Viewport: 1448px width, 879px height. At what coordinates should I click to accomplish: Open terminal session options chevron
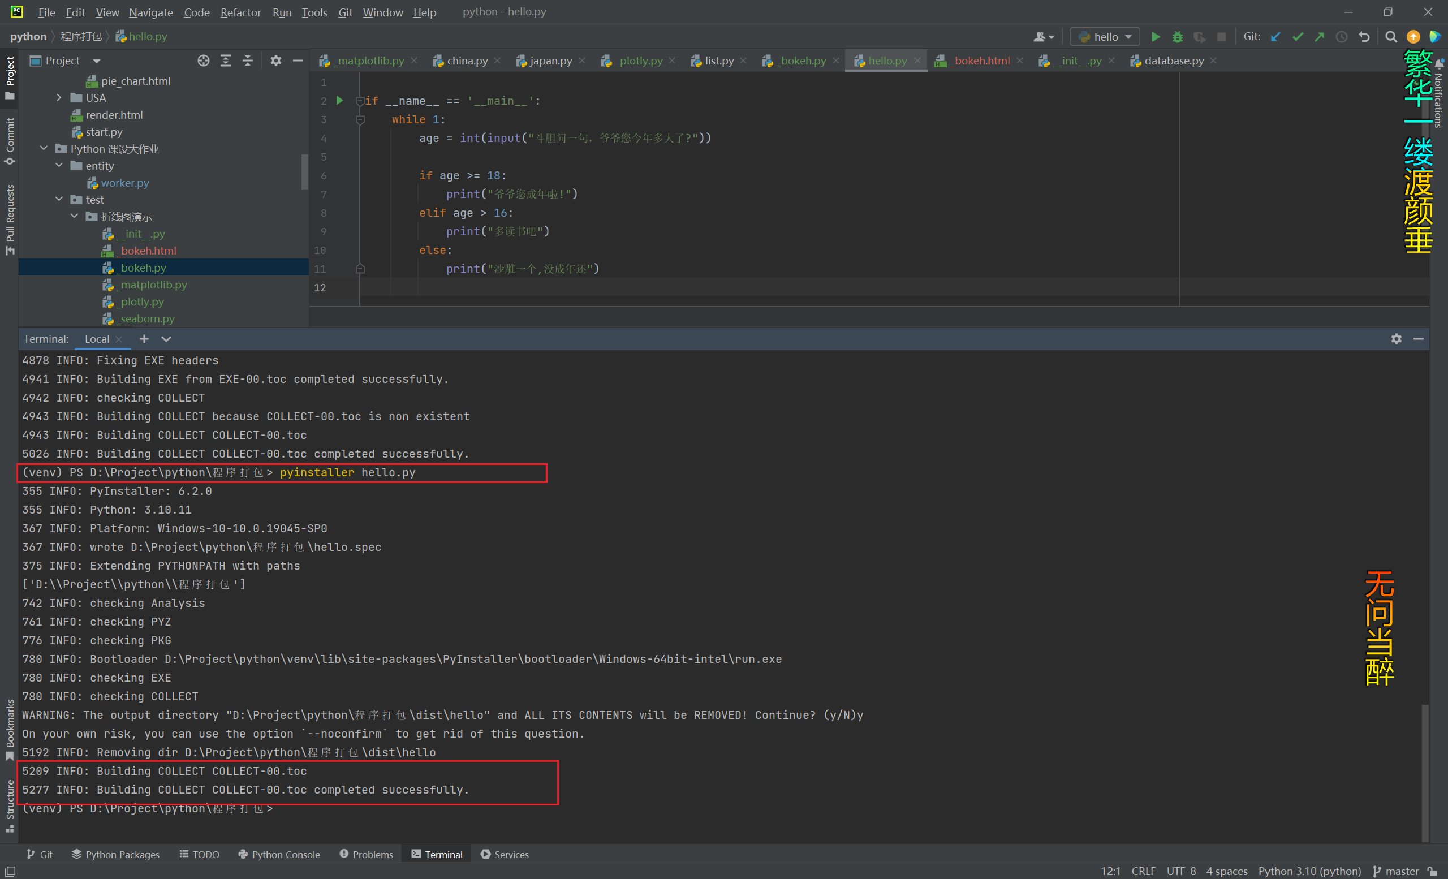(166, 339)
